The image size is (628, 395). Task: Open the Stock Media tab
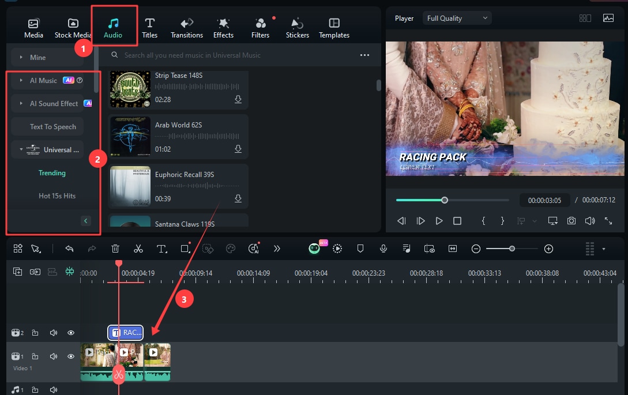(73, 28)
